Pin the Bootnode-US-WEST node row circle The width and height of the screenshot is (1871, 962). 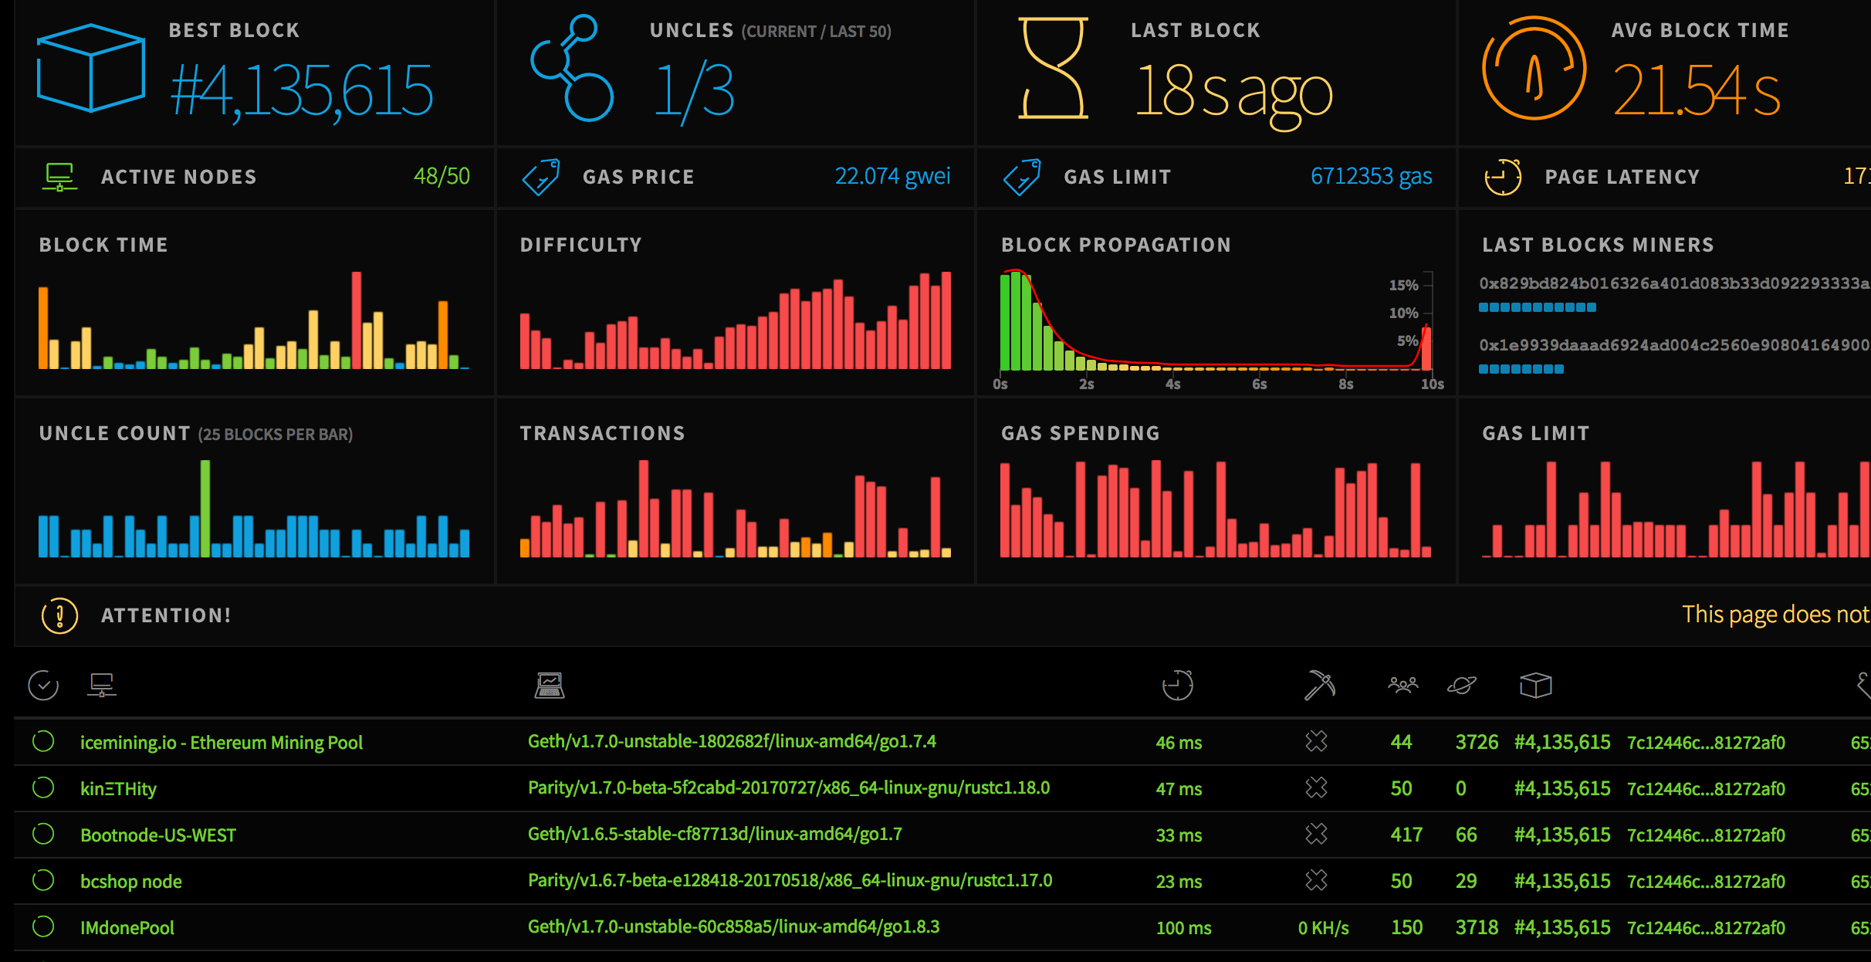[43, 834]
